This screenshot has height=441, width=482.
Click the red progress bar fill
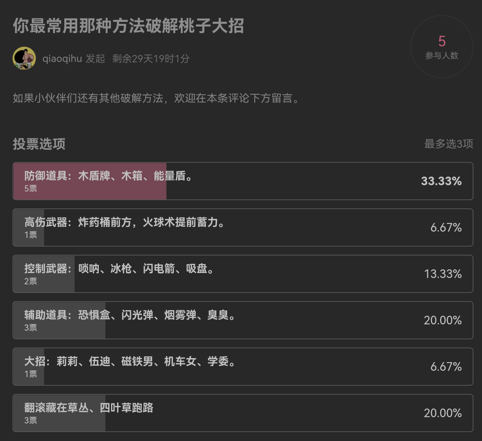pyautogui.click(x=90, y=181)
